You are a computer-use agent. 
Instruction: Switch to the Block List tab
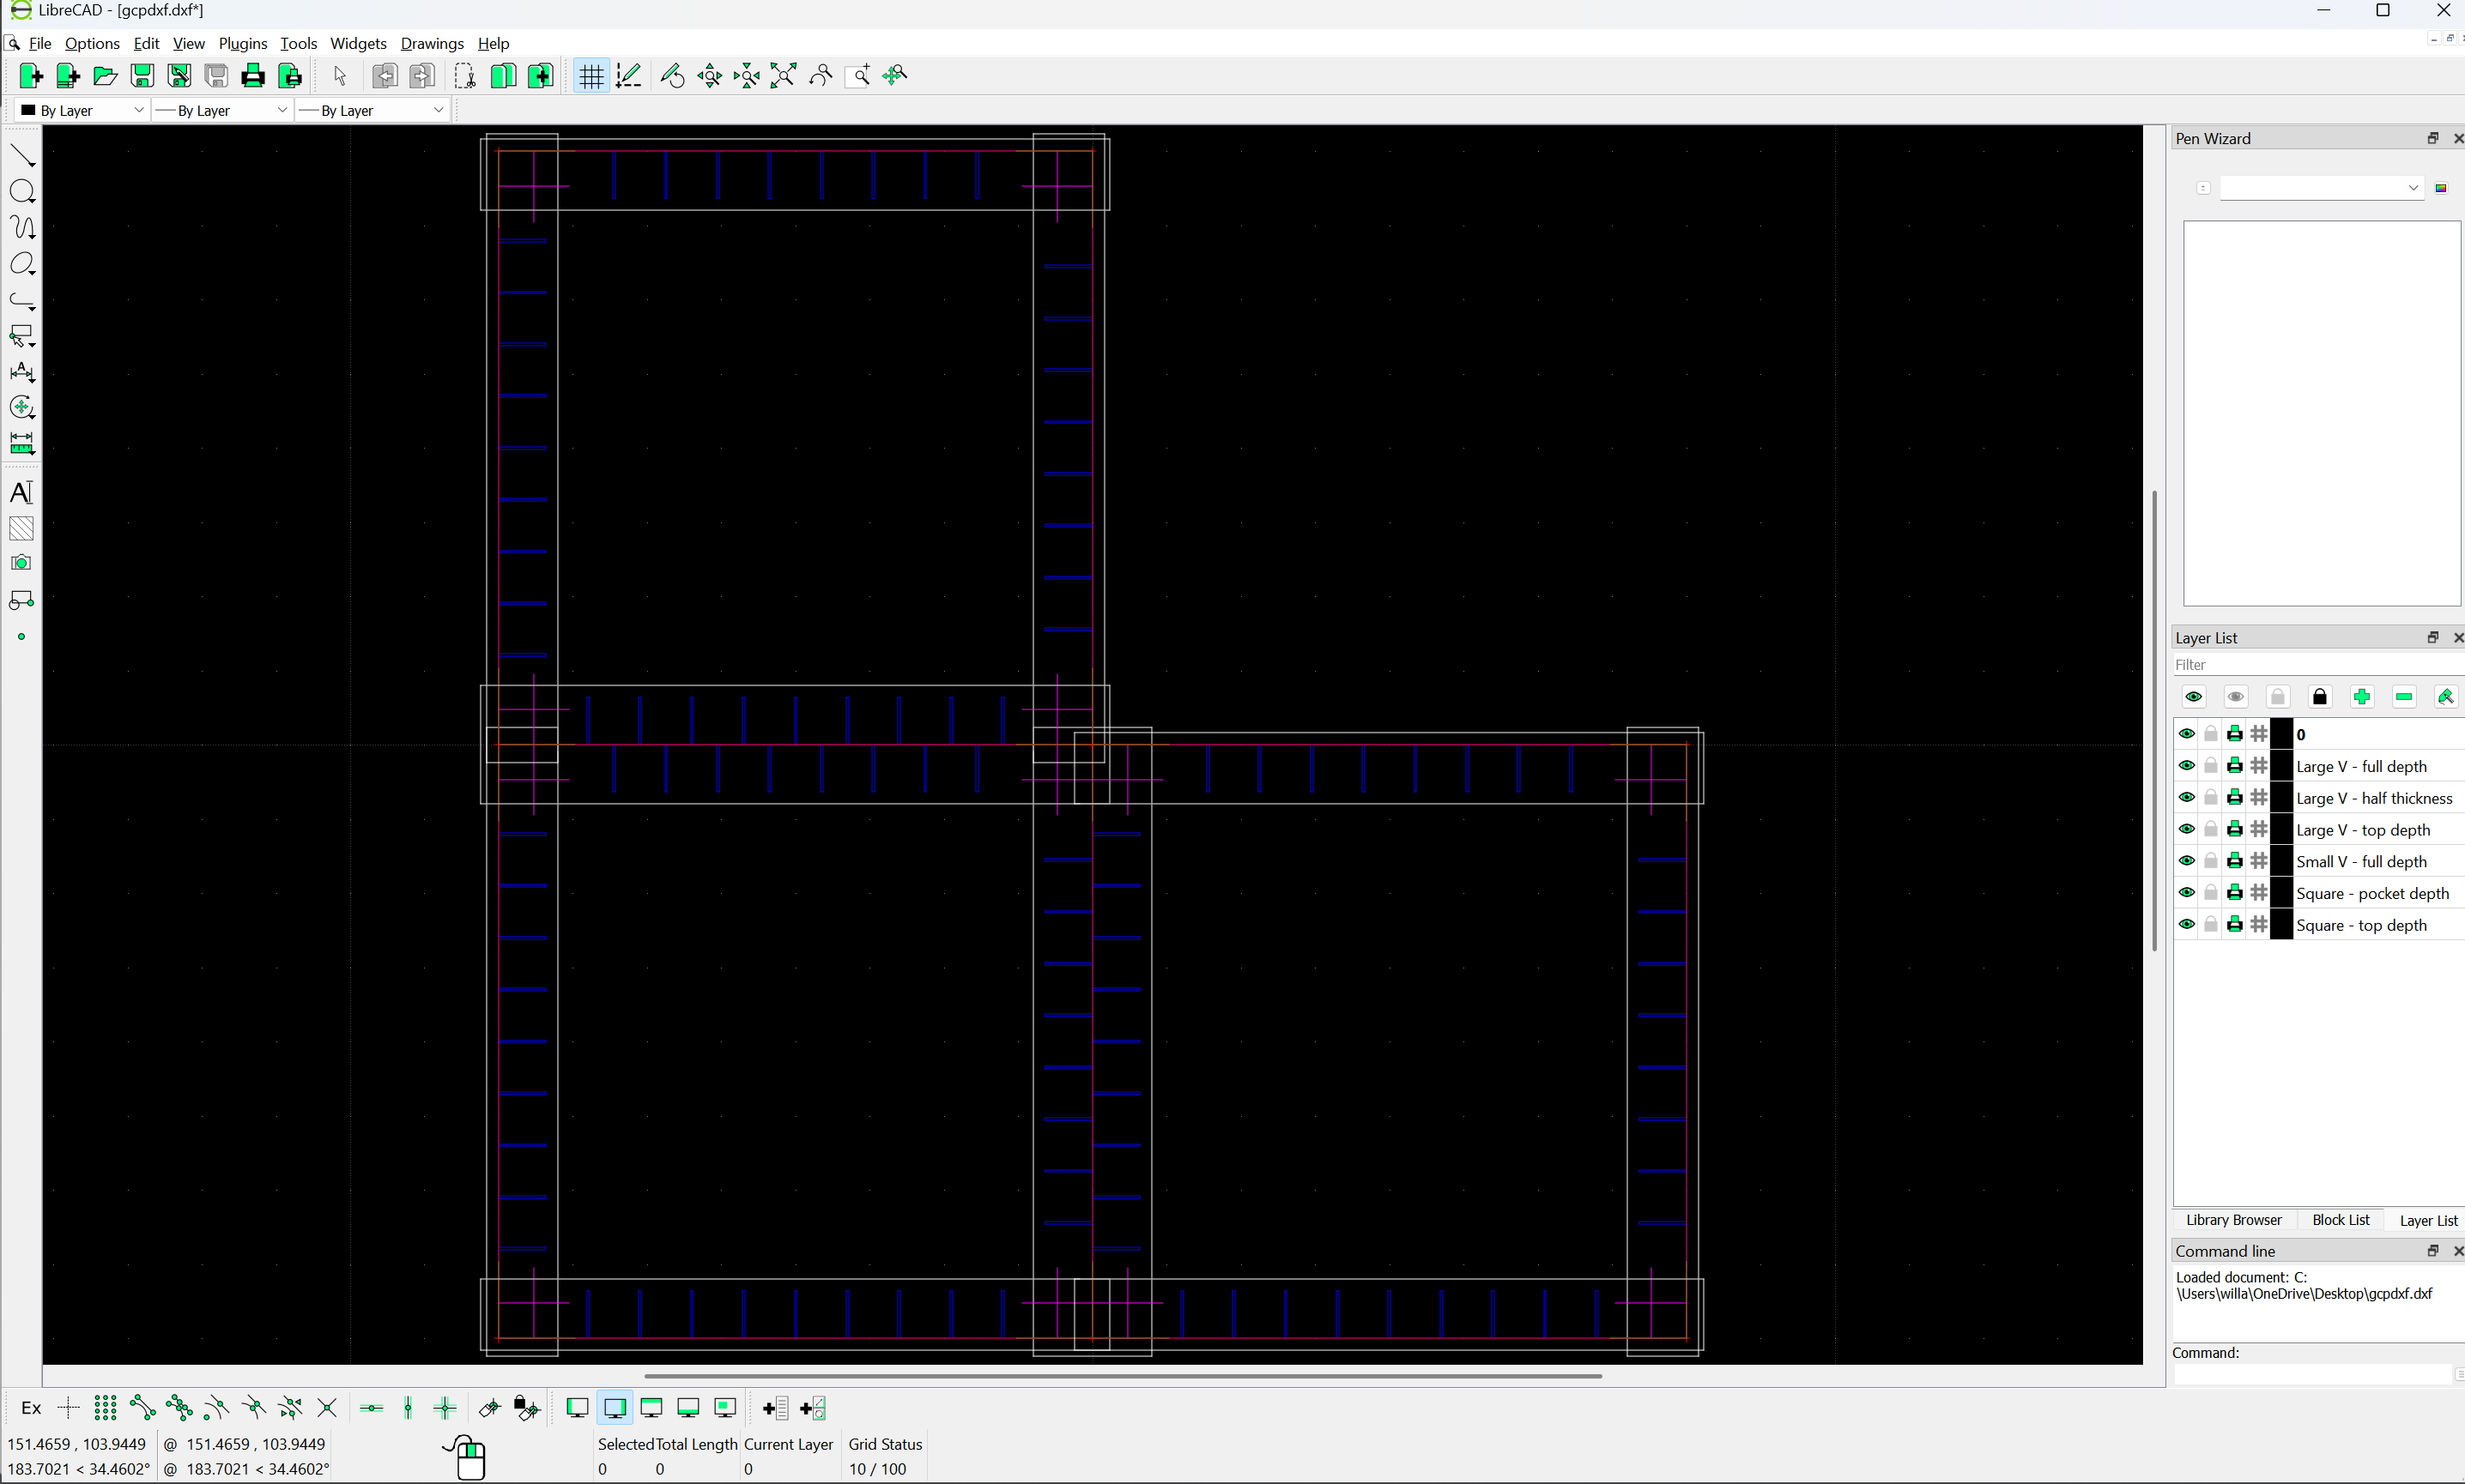tap(2341, 1220)
